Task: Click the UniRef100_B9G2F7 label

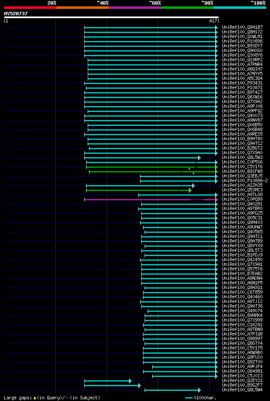Action: (242, 386)
